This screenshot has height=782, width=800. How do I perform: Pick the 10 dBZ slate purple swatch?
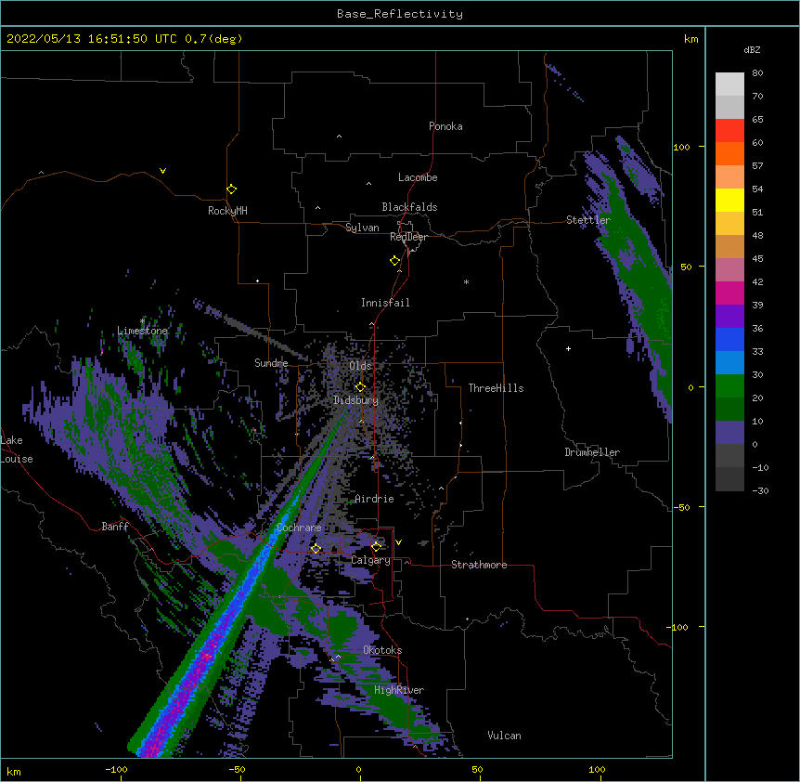729,433
